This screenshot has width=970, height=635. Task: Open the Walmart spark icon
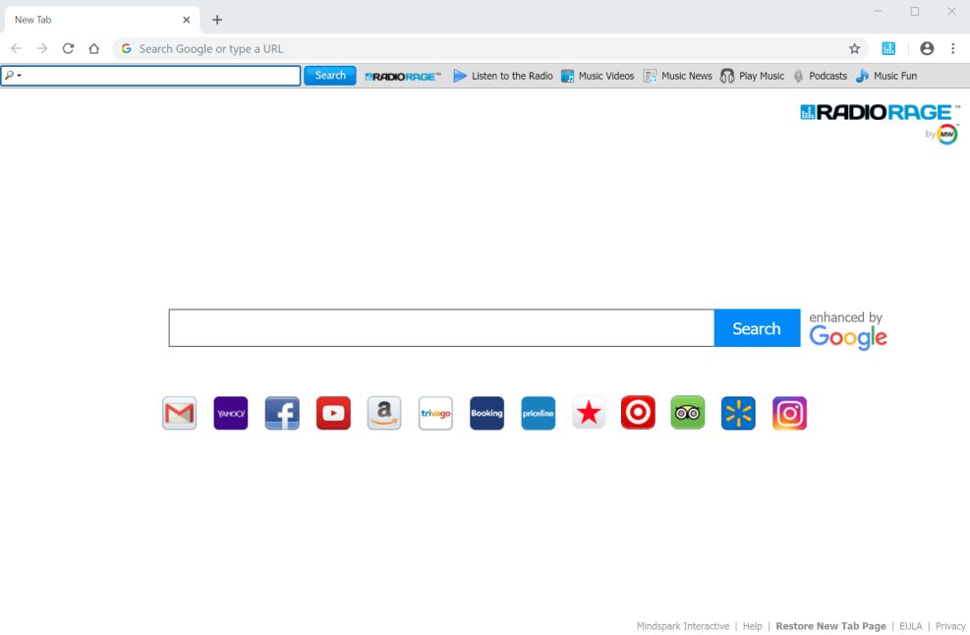(x=738, y=413)
